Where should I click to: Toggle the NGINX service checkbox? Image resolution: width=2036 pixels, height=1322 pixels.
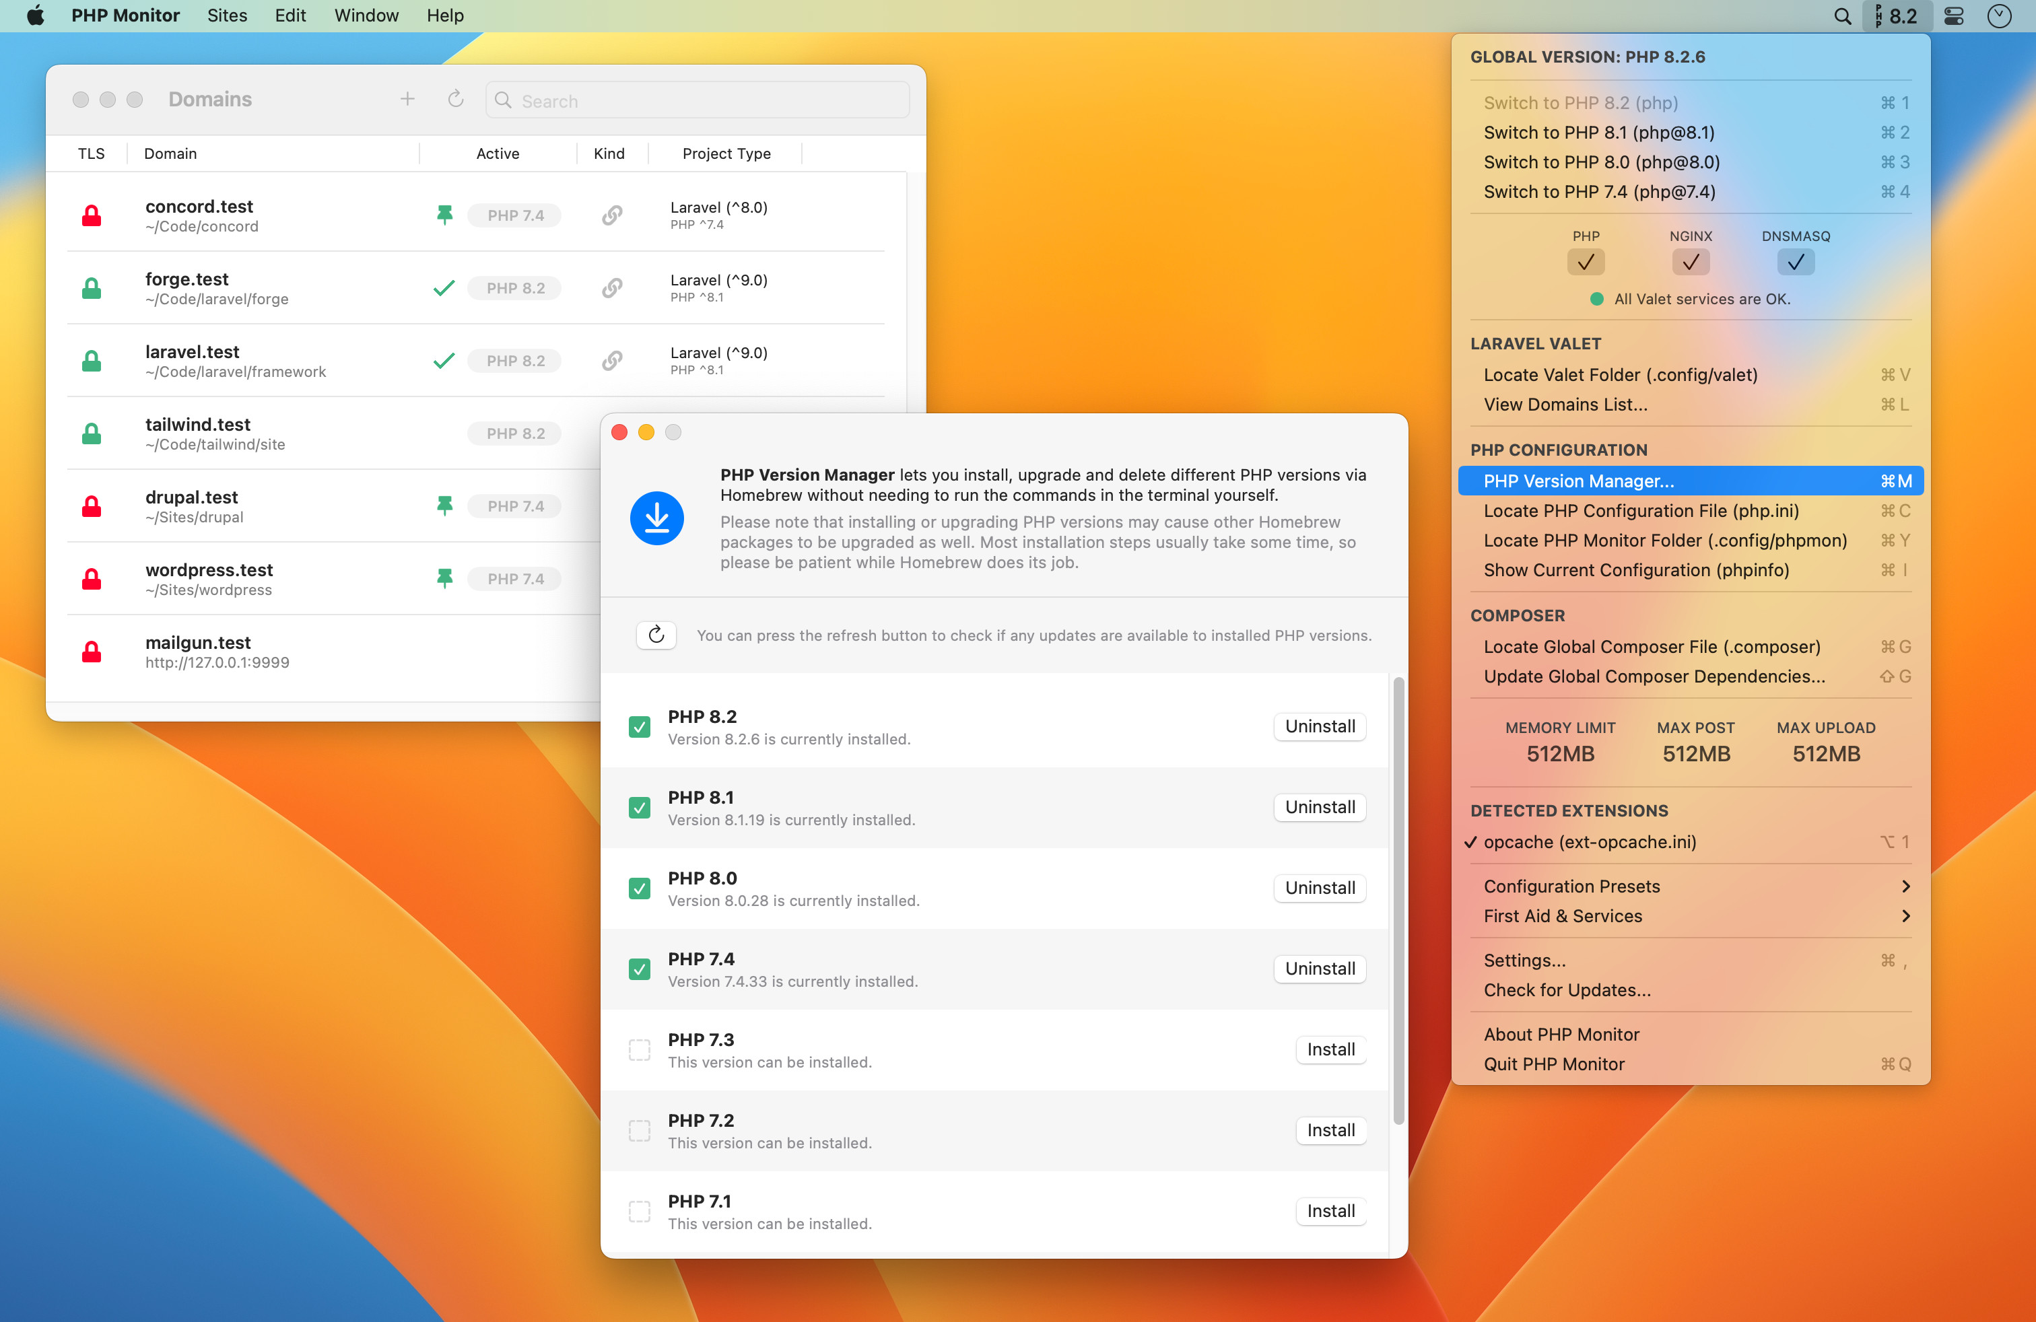tap(1691, 262)
